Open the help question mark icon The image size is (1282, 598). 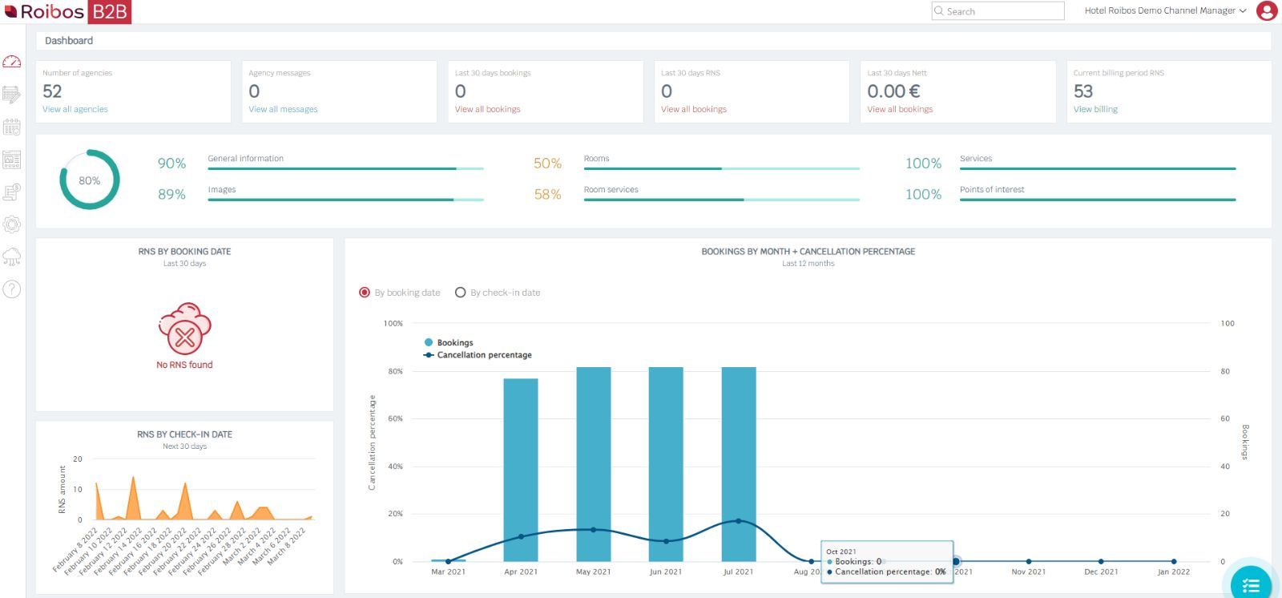11,289
